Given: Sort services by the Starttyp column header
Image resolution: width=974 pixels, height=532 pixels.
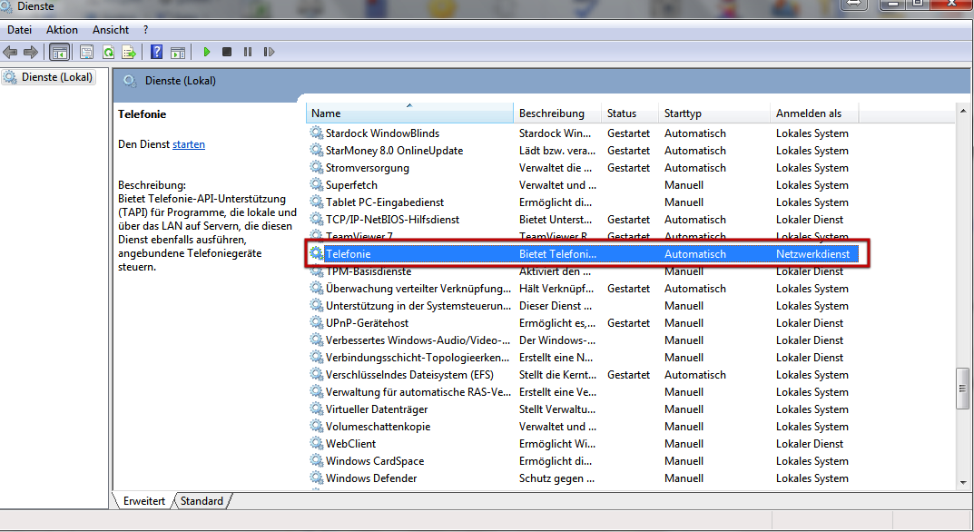Looking at the screenshot, I should pyautogui.click(x=713, y=113).
